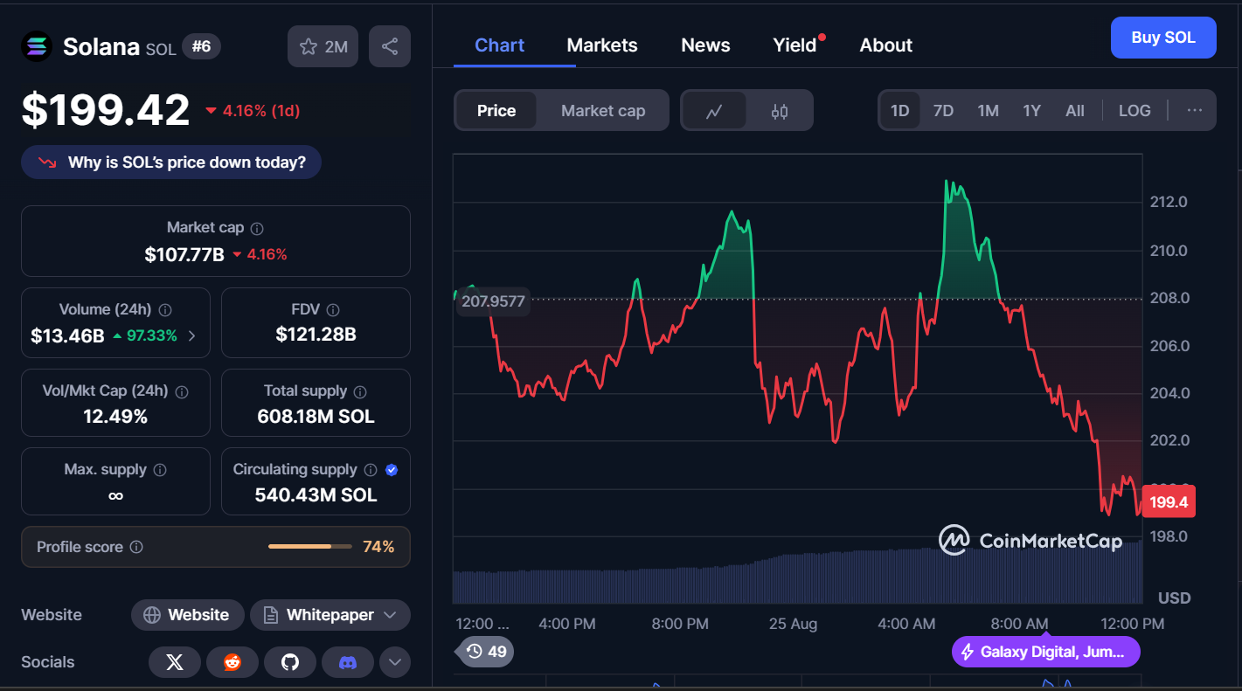Click the Circulating supply info icon
Image resolution: width=1242 pixels, height=691 pixels.
[371, 470]
